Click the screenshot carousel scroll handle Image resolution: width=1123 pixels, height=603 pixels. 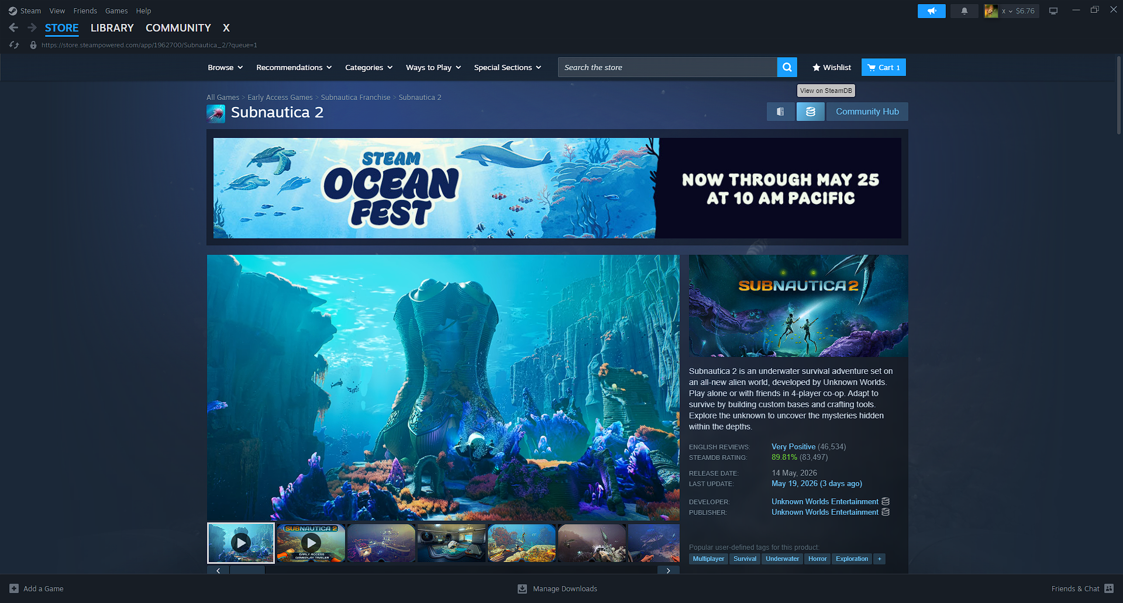pos(247,570)
